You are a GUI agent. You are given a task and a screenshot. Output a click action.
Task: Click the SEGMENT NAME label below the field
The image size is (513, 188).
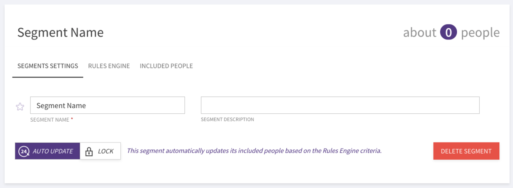pos(50,119)
